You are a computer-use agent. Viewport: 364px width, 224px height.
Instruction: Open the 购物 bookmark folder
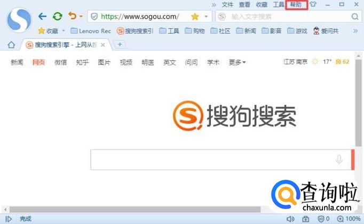coord(194,31)
